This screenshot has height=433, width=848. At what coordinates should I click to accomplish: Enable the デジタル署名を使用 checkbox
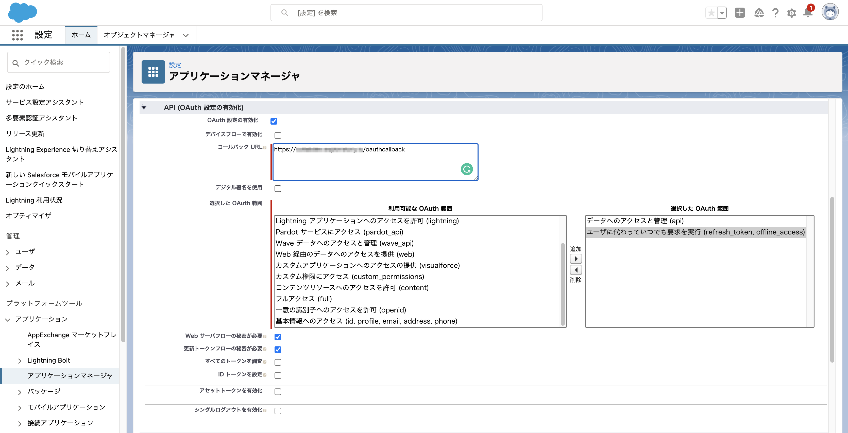[278, 189]
